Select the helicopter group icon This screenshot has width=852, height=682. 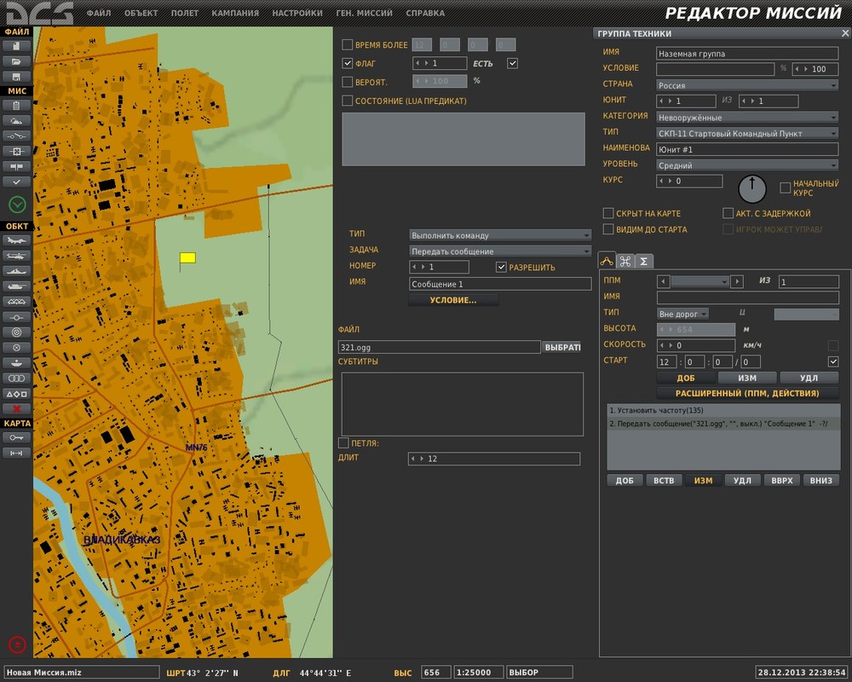pos(17,256)
